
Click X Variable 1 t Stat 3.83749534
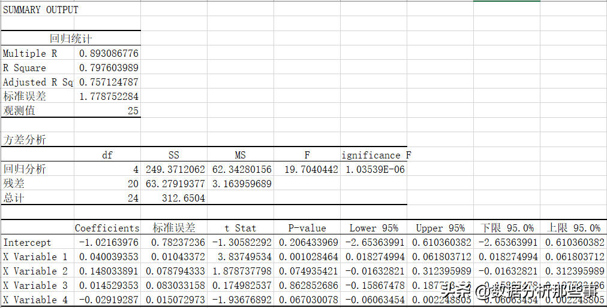pos(245,257)
